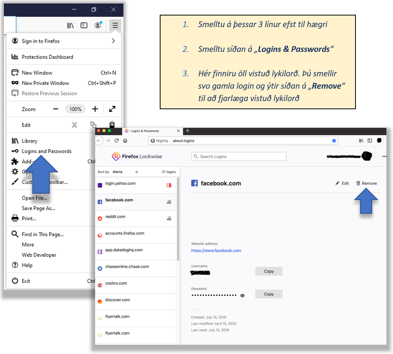
Task: Select reddit.com in the logins list
Action: (115, 217)
